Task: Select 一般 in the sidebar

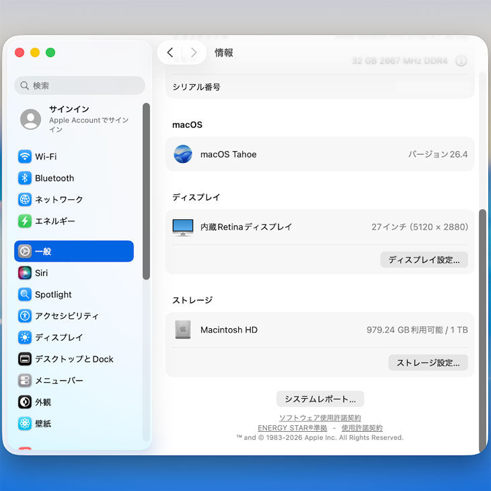Action: coord(74,252)
